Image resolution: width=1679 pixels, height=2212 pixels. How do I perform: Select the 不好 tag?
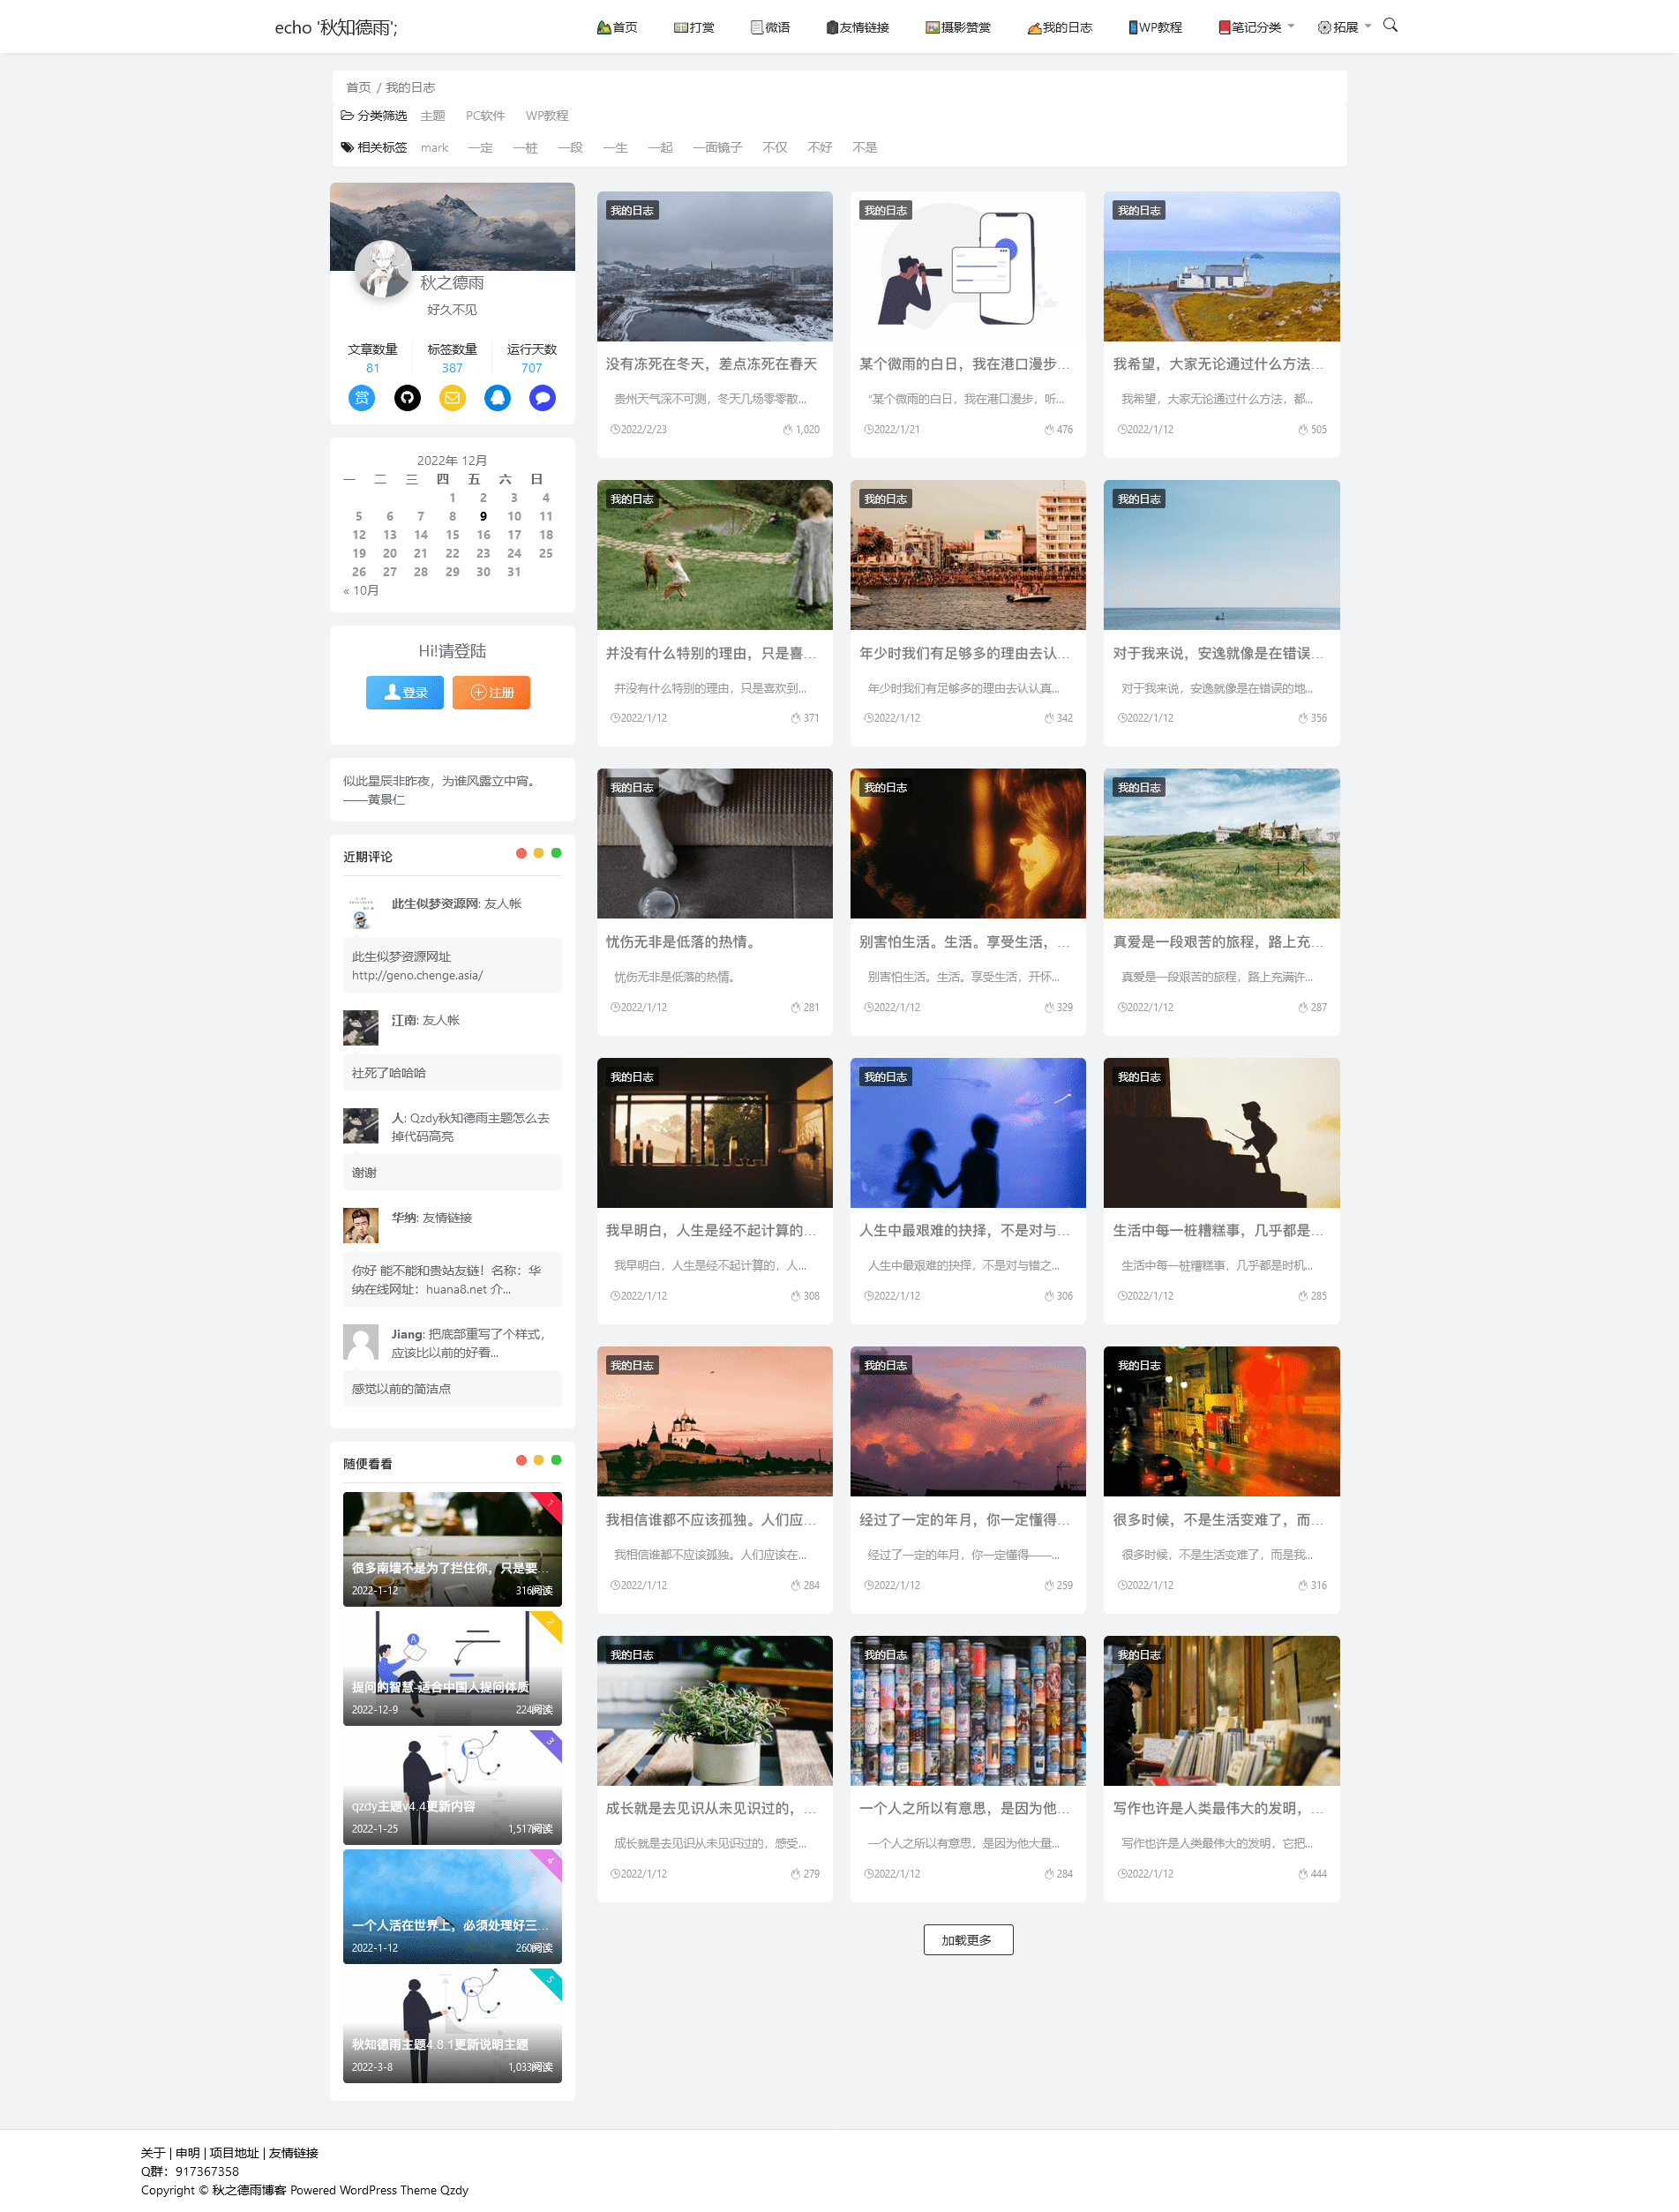[x=820, y=148]
